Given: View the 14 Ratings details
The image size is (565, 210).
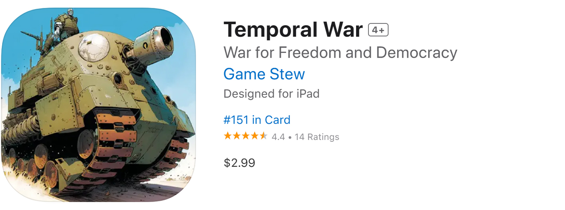Looking at the screenshot, I should (x=317, y=137).
